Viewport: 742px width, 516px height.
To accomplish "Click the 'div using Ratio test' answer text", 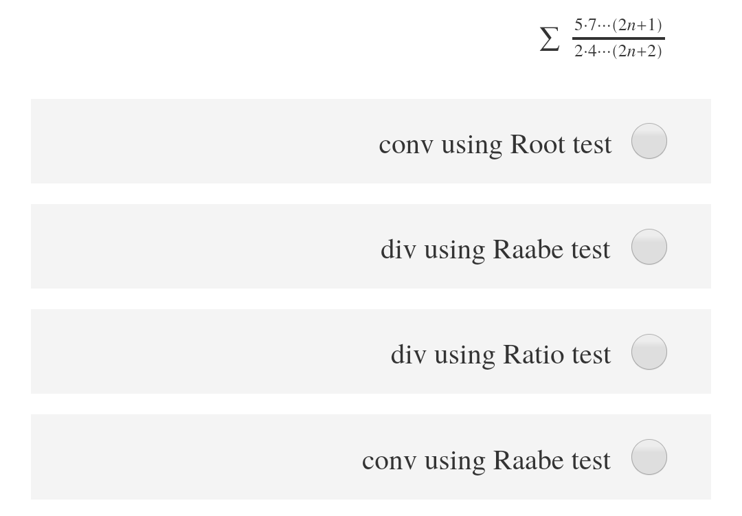I will pos(500,355).
